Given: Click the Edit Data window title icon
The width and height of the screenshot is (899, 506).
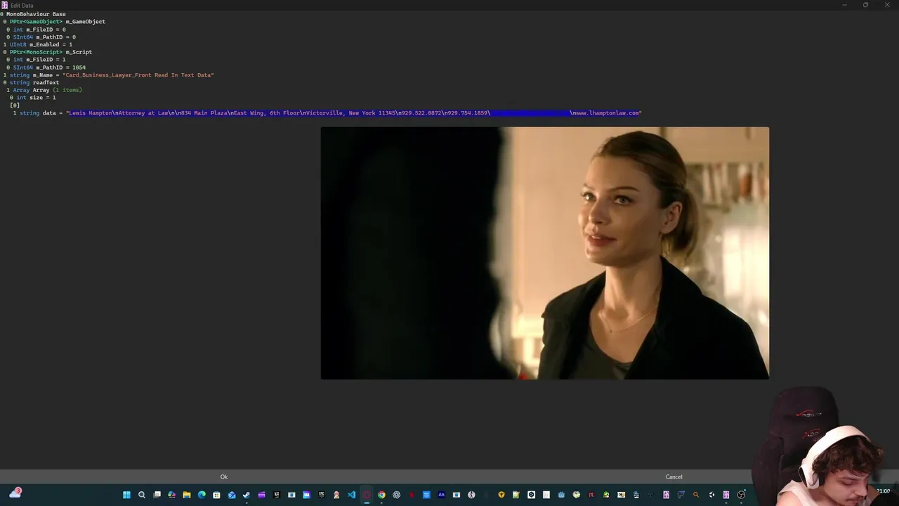Looking at the screenshot, I should point(5,5).
